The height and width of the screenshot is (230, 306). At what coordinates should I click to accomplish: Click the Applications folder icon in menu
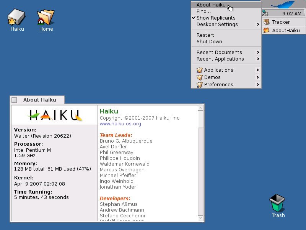[199, 70]
